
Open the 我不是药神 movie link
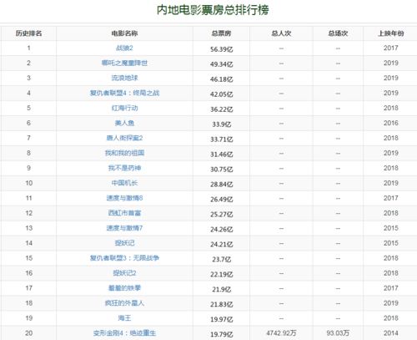(x=124, y=168)
